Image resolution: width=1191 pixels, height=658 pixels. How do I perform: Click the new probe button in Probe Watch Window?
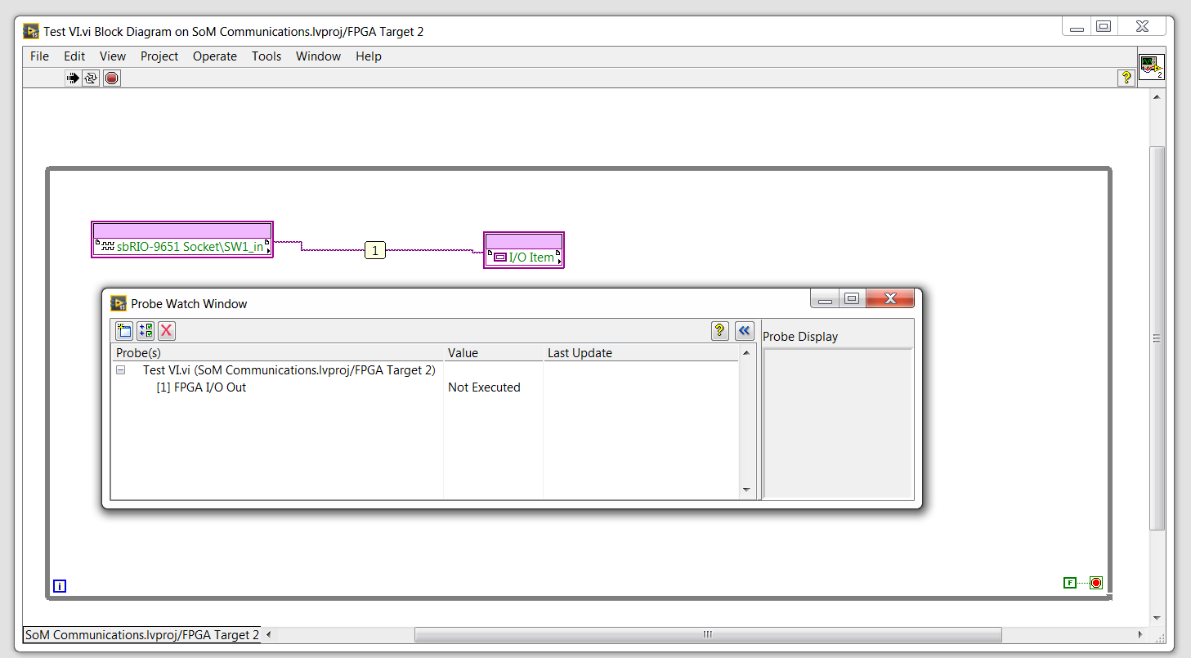pos(124,330)
